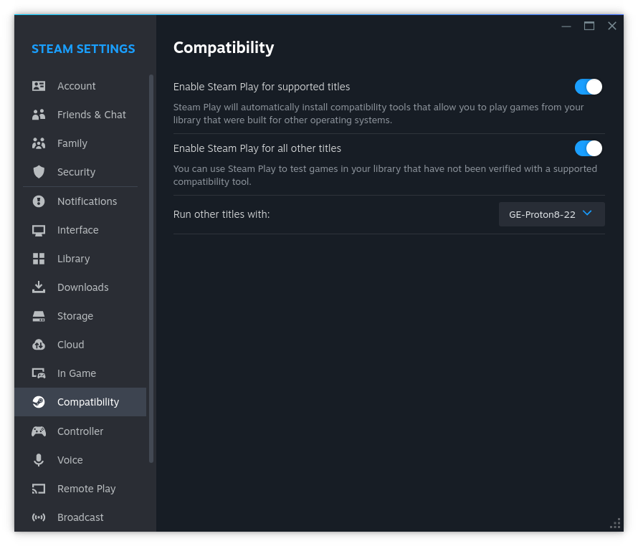Click the Storage drive icon

(39, 316)
